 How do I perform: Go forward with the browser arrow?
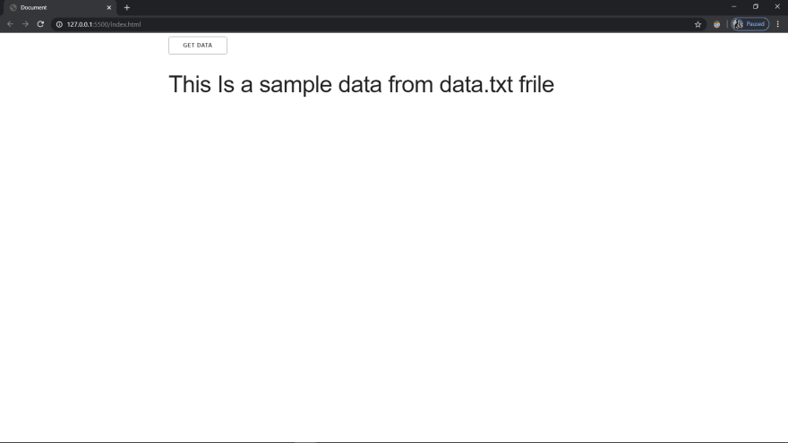pos(25,24)
